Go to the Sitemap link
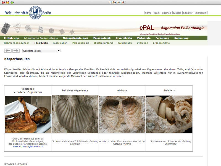The image size is (221, 166). [x=166, y=13]
